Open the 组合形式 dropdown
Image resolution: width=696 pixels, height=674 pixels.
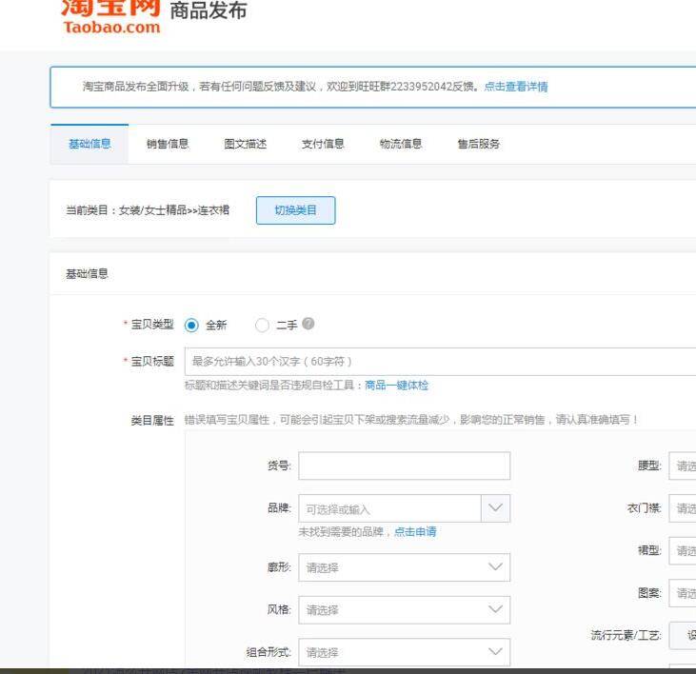[x=405, y=652]
